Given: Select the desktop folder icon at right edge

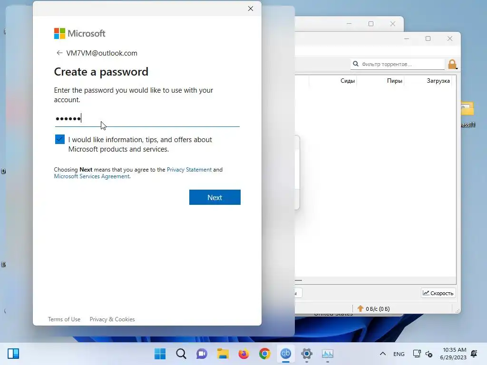Looking at the screenshot, I should coord(467,114).
